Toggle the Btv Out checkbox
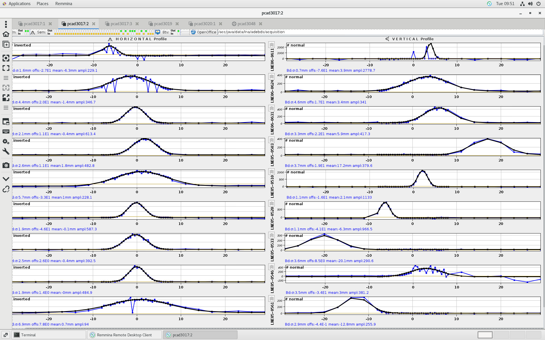 [178, 31]
